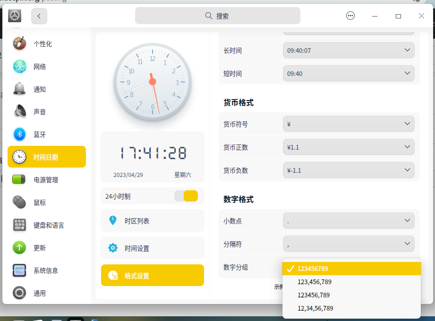Open the 个性化 personalization icon
The height and width of the screenshot is (321, 435).
[19, 43]
